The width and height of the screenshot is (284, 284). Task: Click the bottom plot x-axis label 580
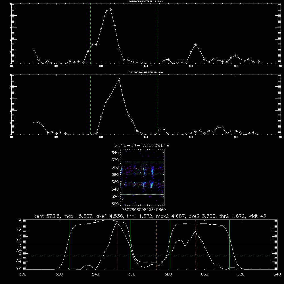tap(168, 274)
